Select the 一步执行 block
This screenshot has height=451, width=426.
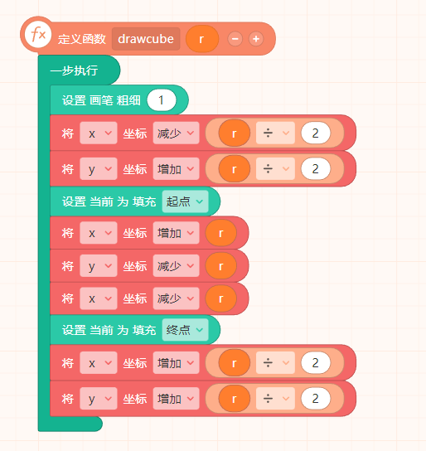pos(74,70)
